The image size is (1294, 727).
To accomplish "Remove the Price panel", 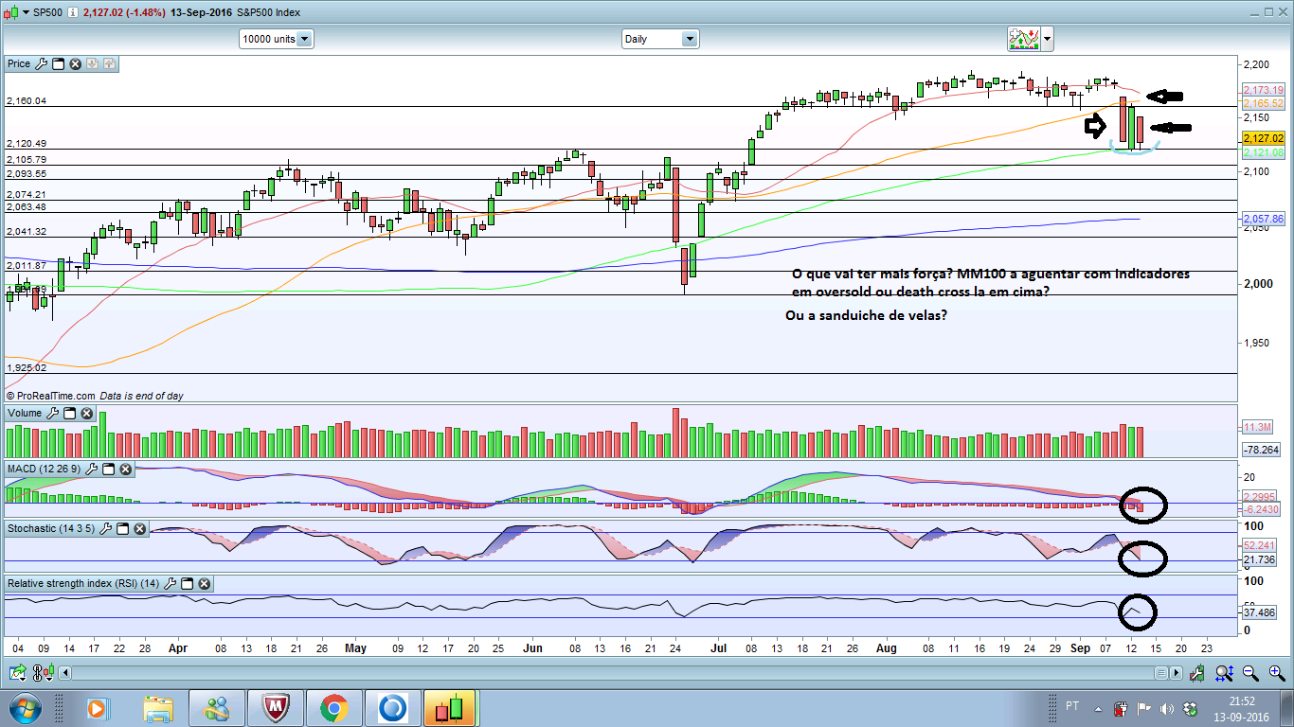I will pos(75,63).
